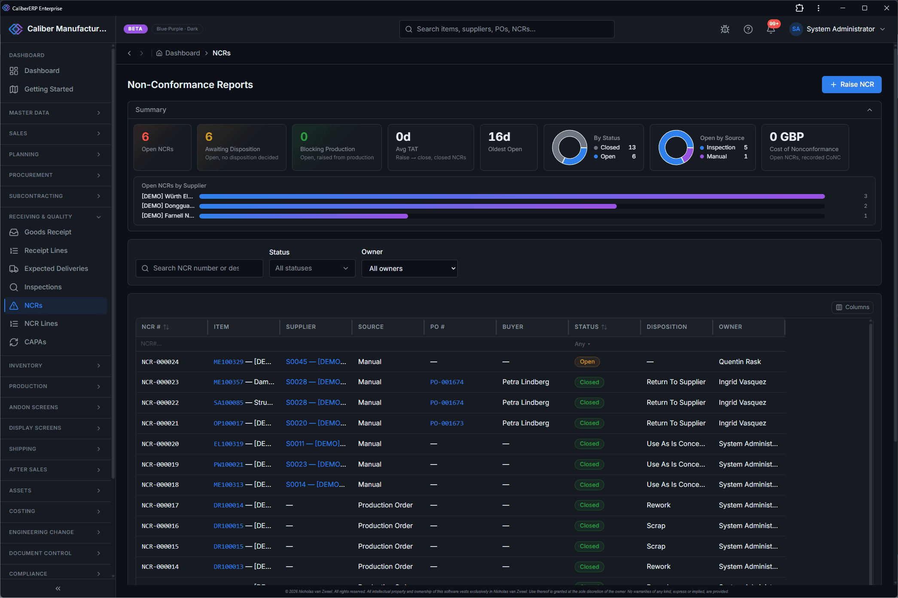Open the CAPAs page

tap(55, 342)
